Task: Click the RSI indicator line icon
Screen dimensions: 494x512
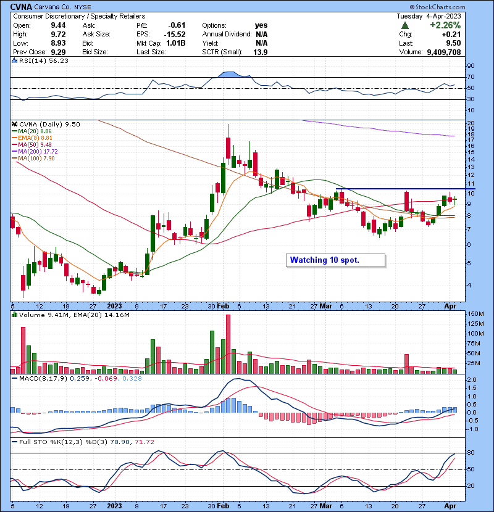Action: click(x=14, y=60)
